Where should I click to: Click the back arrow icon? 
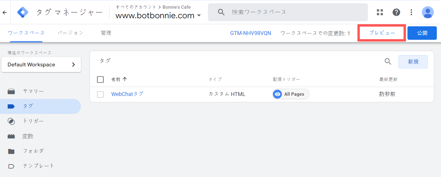coord(4,13)
